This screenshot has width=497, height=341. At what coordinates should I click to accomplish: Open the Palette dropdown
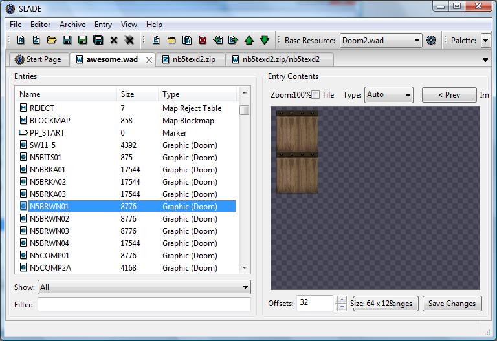(485, 41)
